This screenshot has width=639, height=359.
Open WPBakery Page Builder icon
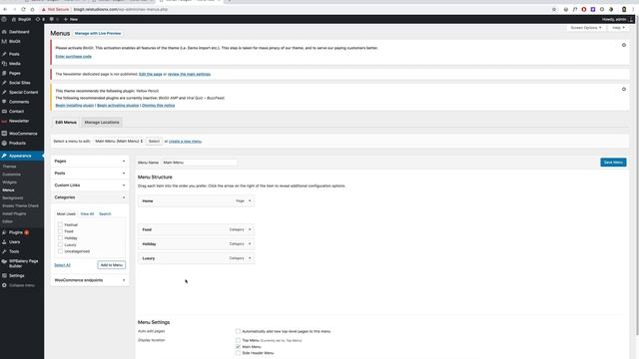(x=4, y=261)
